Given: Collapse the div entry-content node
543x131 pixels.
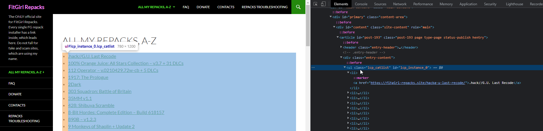Looking at the screenshot, I should (x=341, y=58).
